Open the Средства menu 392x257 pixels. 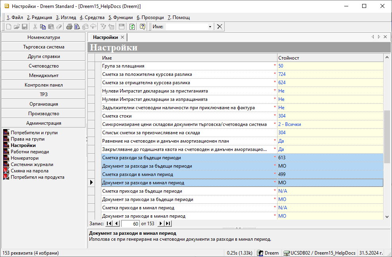point(92,17)
